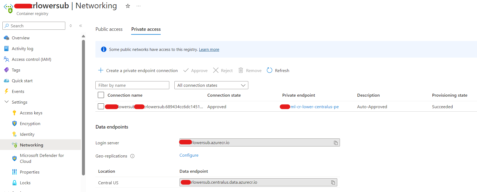The image size is (477, 192).
Task: Click the Central US data endpoint field
Action: [x=258, y=182]
